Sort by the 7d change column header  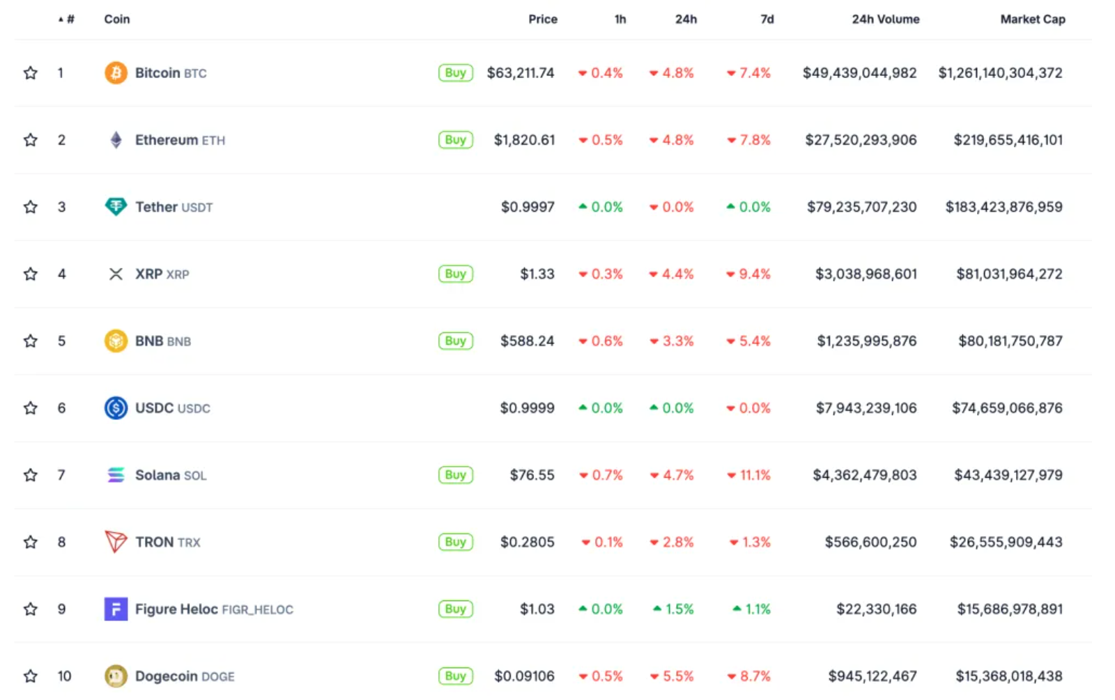(x=767, y=20)
